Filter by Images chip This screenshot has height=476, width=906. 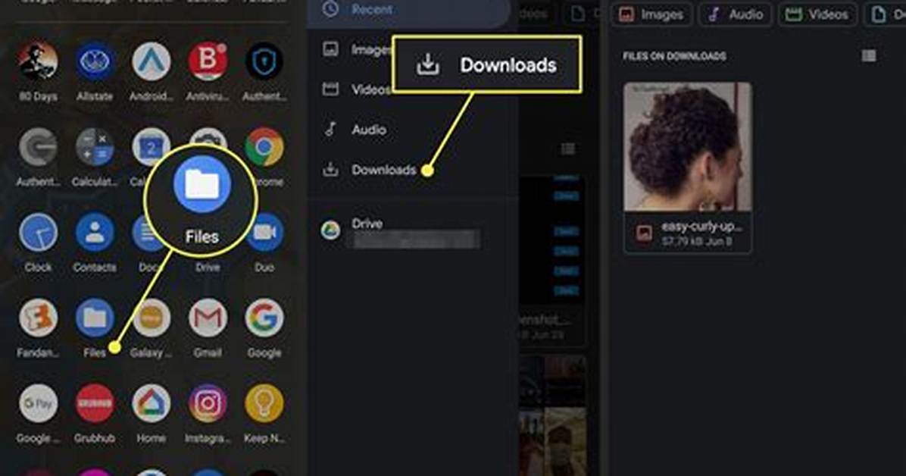point(651,14)
